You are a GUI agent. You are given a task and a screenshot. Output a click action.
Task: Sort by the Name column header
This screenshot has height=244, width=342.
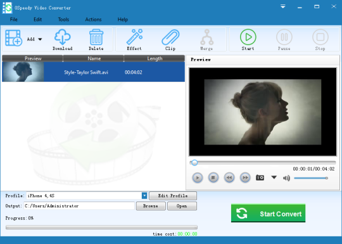coord(94,58)
